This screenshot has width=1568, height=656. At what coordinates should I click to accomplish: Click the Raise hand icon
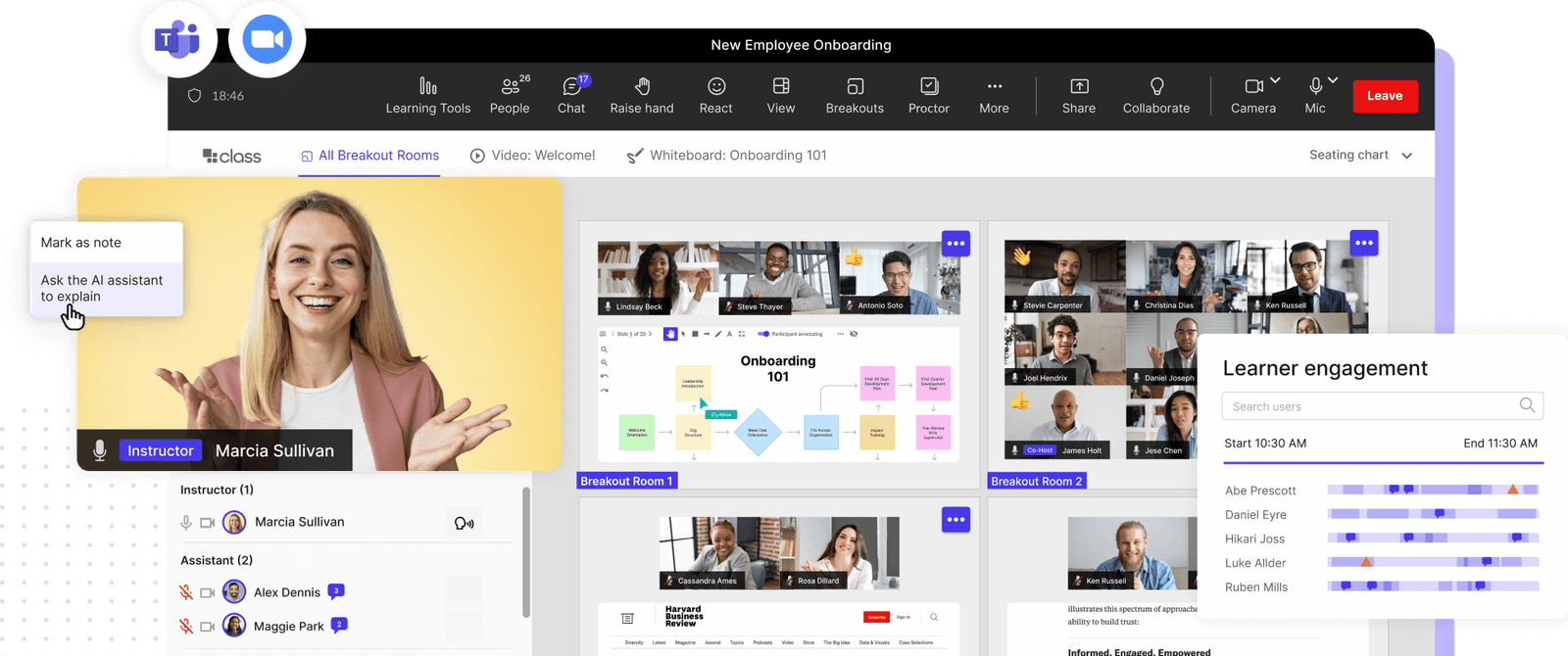point(642,87)
